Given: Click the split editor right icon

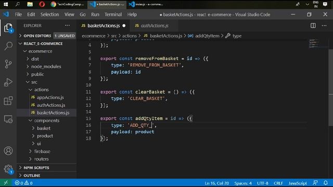Looking at the screenshot, I should [x=313, y=25].
